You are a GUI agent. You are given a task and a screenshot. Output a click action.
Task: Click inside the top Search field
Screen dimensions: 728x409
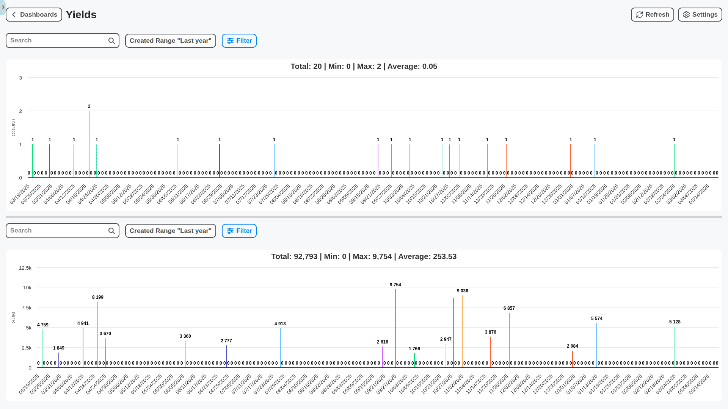57,40
